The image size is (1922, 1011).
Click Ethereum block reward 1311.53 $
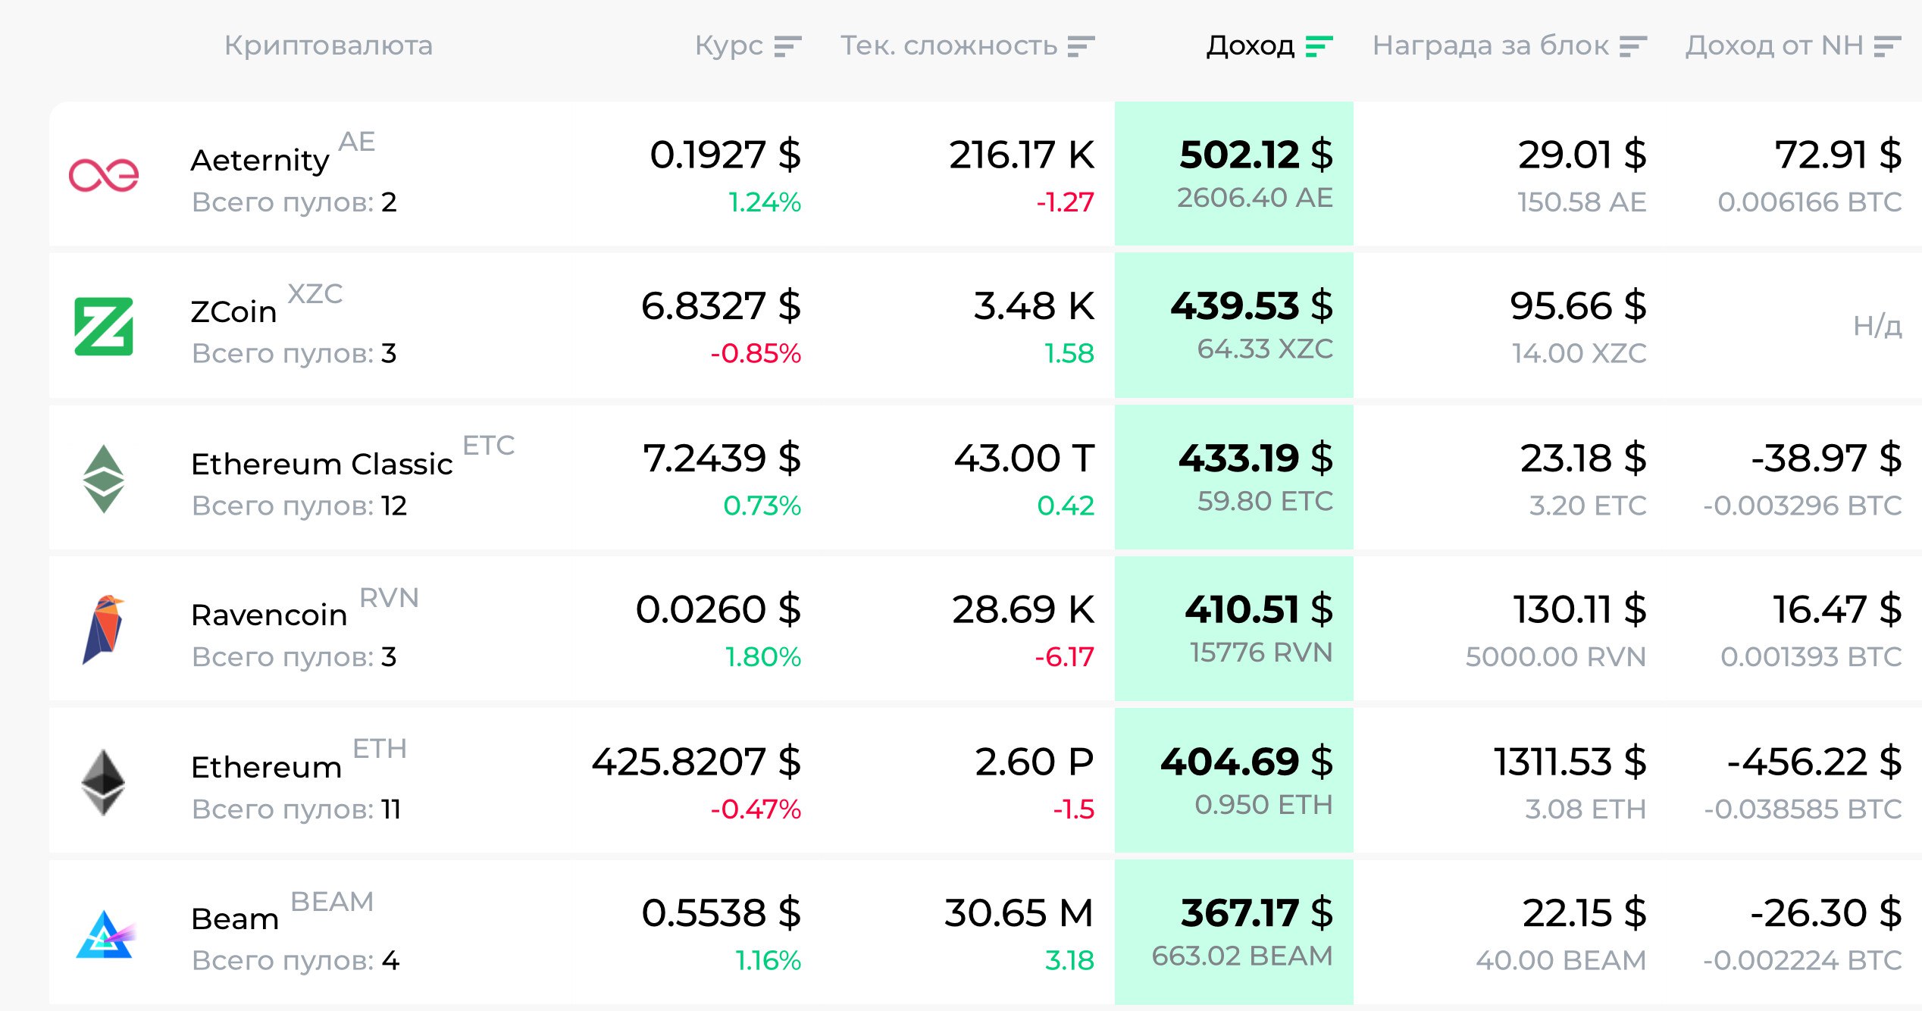pyautogui.click(x=1570, y=762)
